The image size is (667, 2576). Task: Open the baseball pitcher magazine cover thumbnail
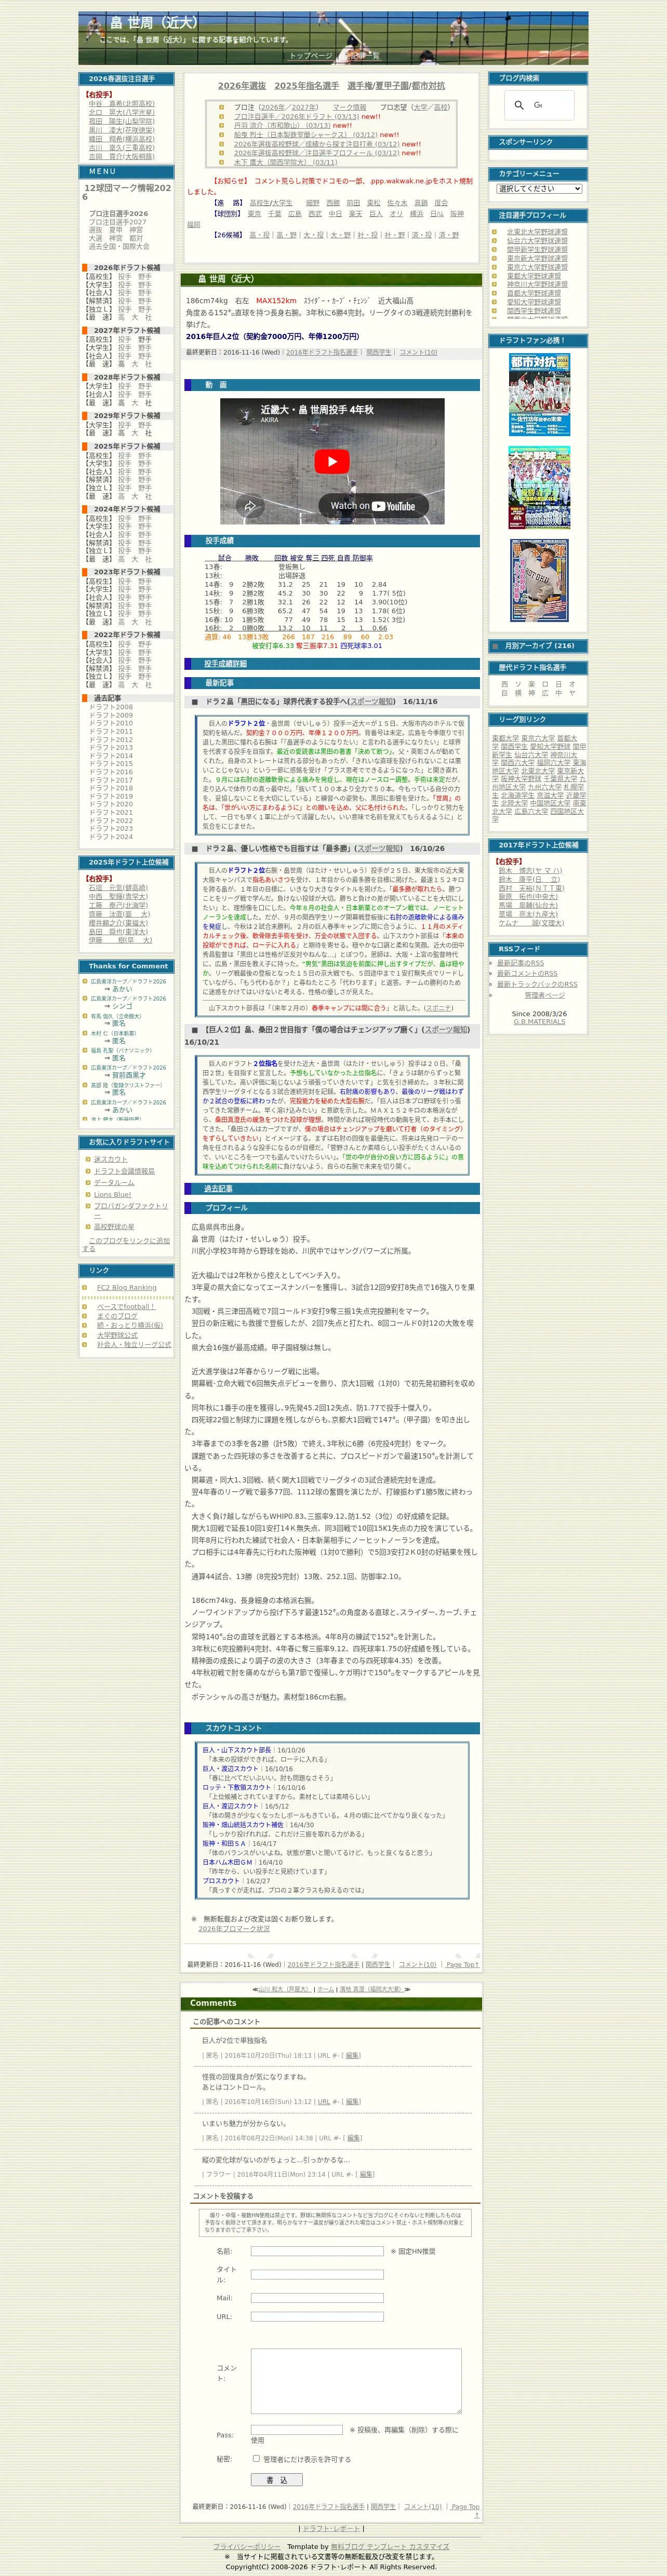[x=539, y=581]
